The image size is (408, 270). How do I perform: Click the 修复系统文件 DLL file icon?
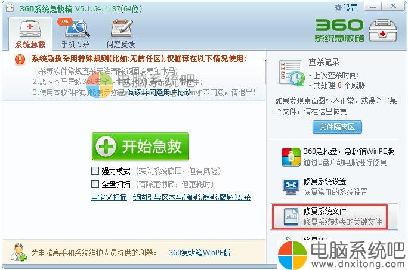tap(291, 217)
